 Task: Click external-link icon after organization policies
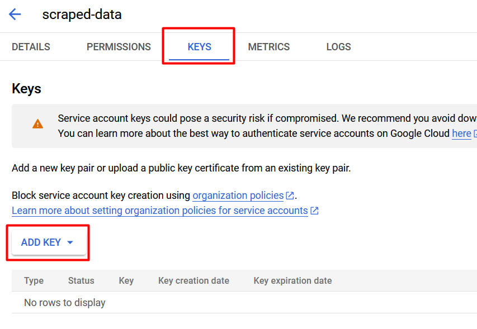[x=290, y=196]
